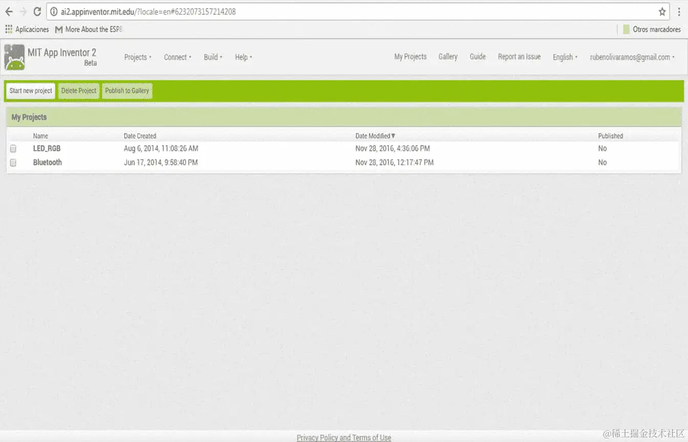Select the Nov 28, 2016, 12:17:47 PM date

tap(394, 162)
